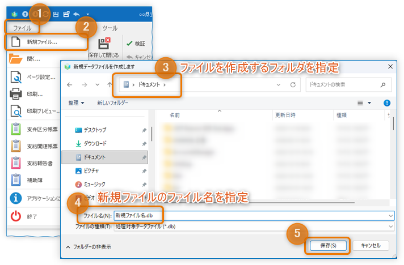
Task: Open quick access toolbar customize arrow
Action: click(88, 14)
